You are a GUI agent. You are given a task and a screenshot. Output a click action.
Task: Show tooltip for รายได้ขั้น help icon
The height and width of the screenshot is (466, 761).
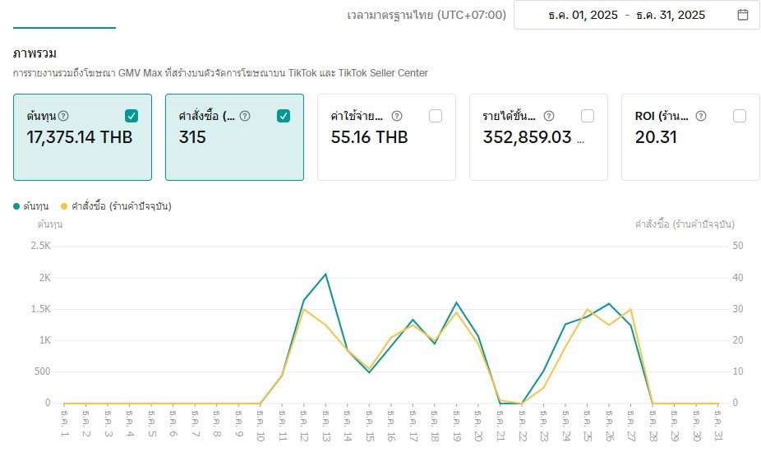(x=549, y=116)
